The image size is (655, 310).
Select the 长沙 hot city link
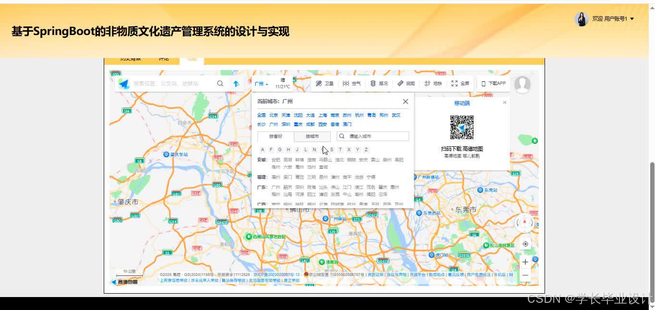[x=261, y=124]
